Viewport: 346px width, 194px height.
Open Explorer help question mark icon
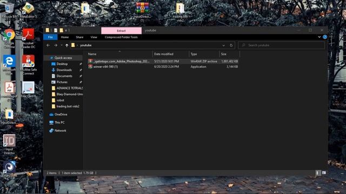pos(325,37)
